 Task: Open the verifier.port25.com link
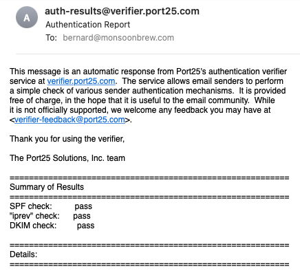(x=81, y=81)
